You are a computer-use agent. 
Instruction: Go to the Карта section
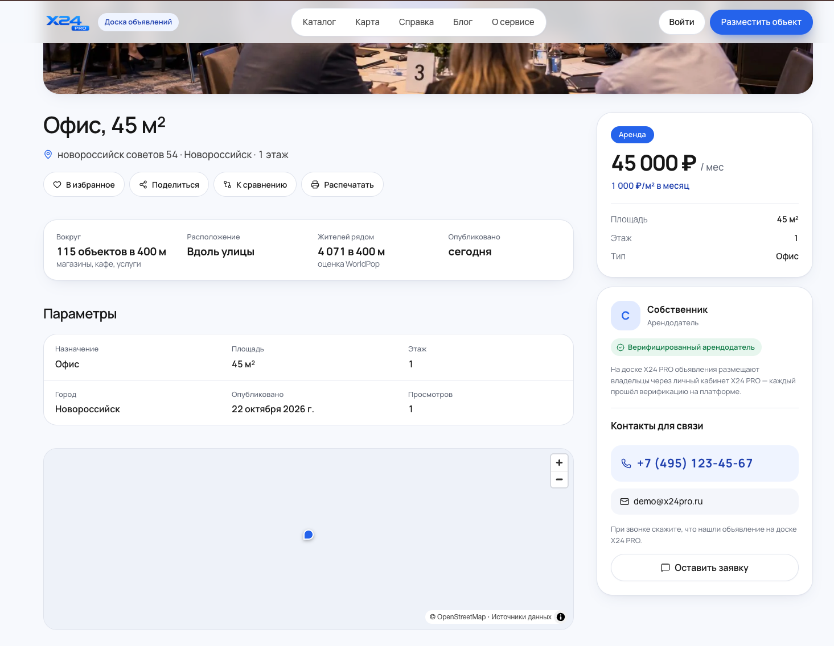(x=367, y=22)
